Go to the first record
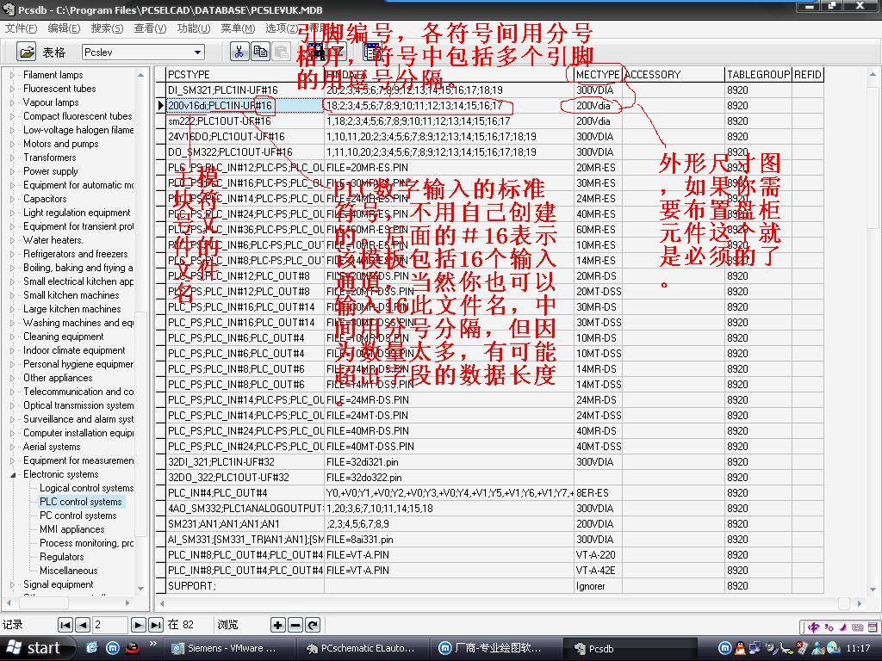 click(65, 625)
